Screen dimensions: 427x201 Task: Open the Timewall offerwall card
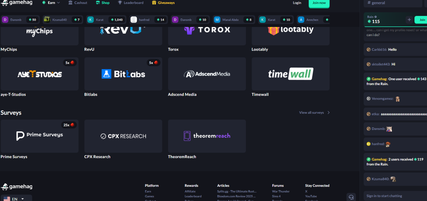[x=290, y=74]
